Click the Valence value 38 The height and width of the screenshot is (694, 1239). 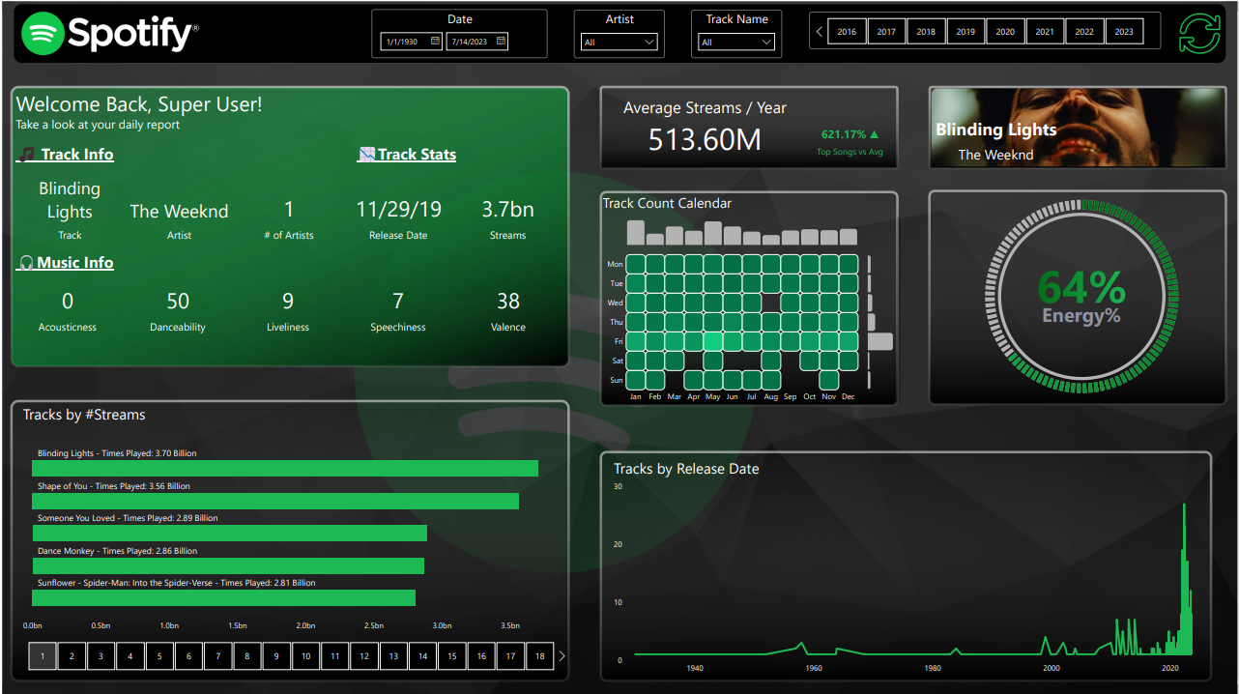[508, 302]
